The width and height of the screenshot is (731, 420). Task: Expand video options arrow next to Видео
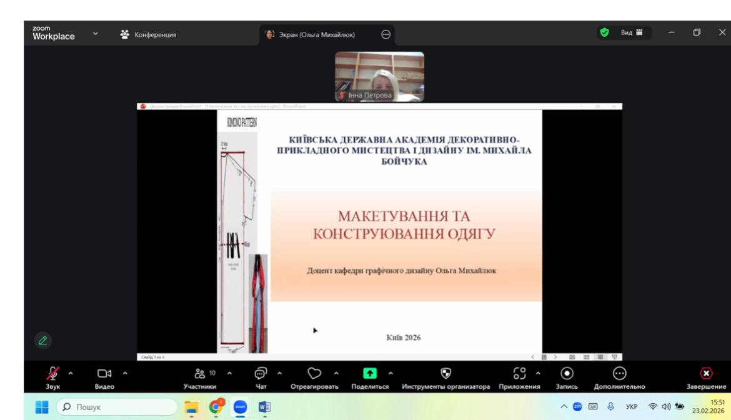pos(124,373)
